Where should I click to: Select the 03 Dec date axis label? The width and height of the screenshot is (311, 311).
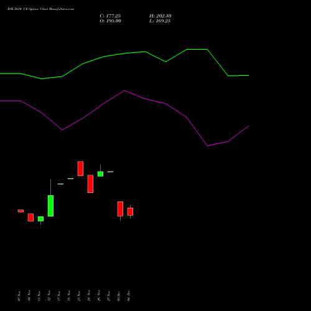coord(119,296)
